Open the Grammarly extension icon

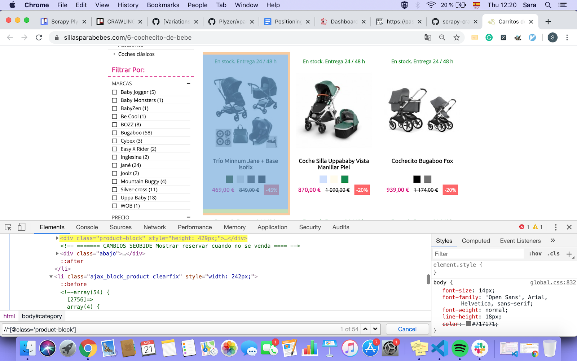point(489,38)
